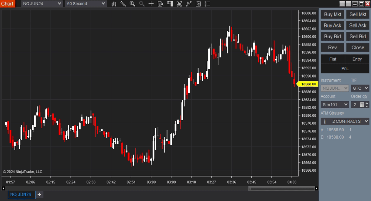This screenshot has width=371, height=201.
Task: Select the drawing tools pencil icon
Action: tap(123, 4)
